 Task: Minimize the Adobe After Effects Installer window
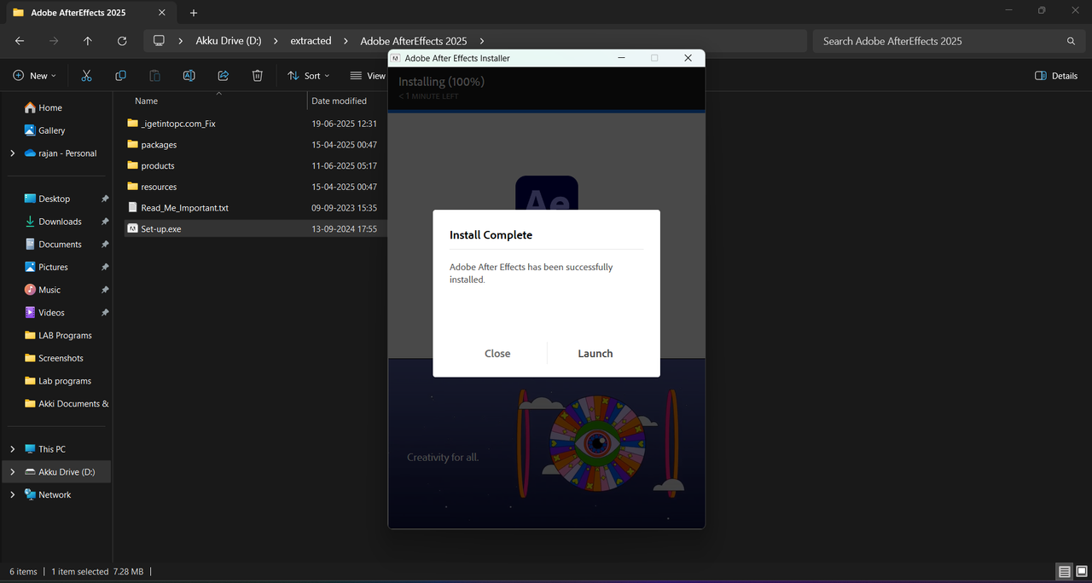click(622, 58)
